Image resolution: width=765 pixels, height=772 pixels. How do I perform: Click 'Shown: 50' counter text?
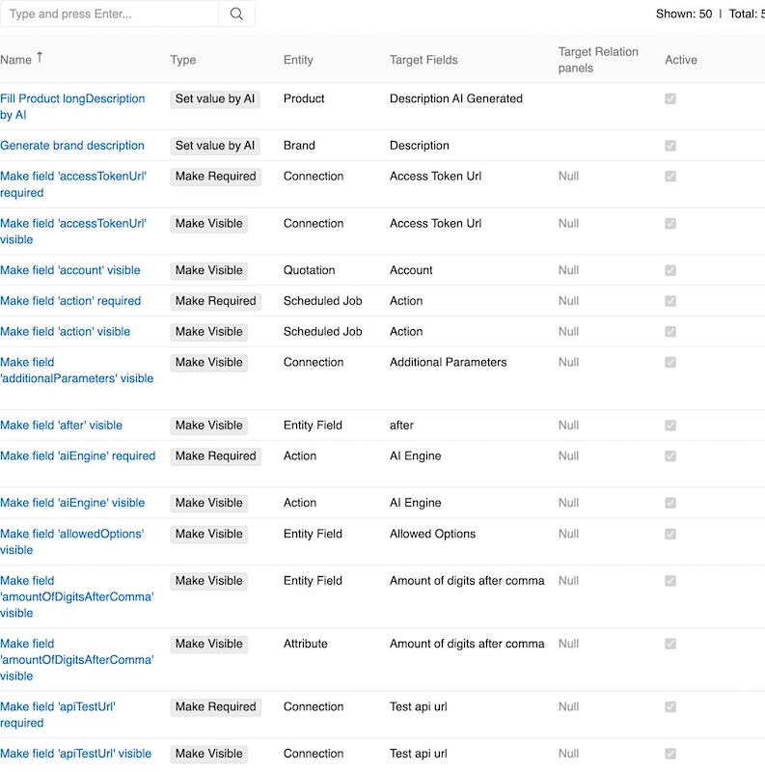point(684,14)
